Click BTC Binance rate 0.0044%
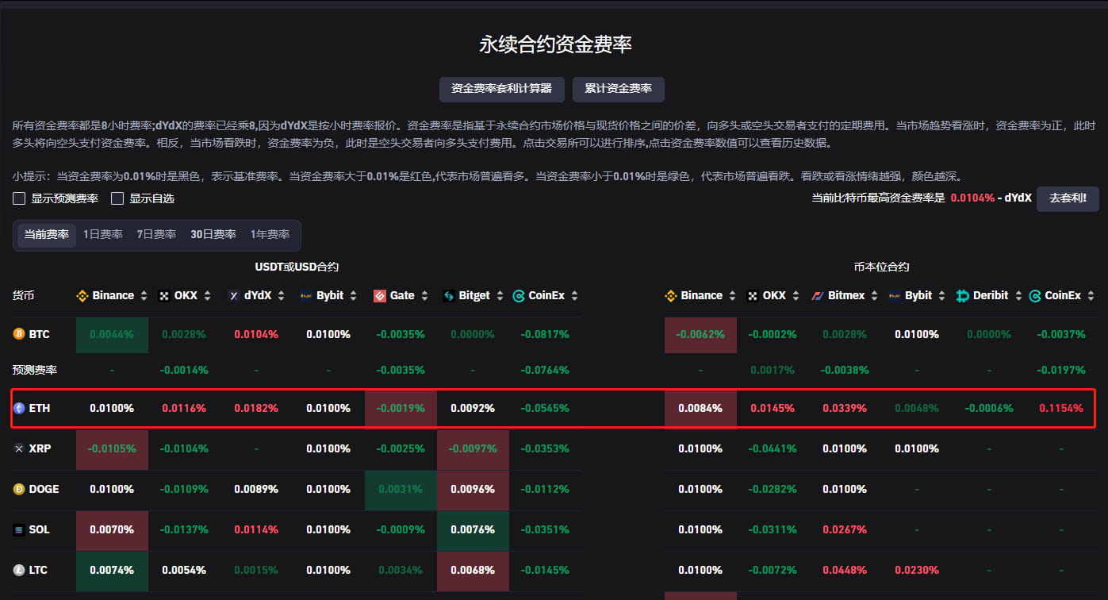1108x600 pixels. tap(112, 335)
